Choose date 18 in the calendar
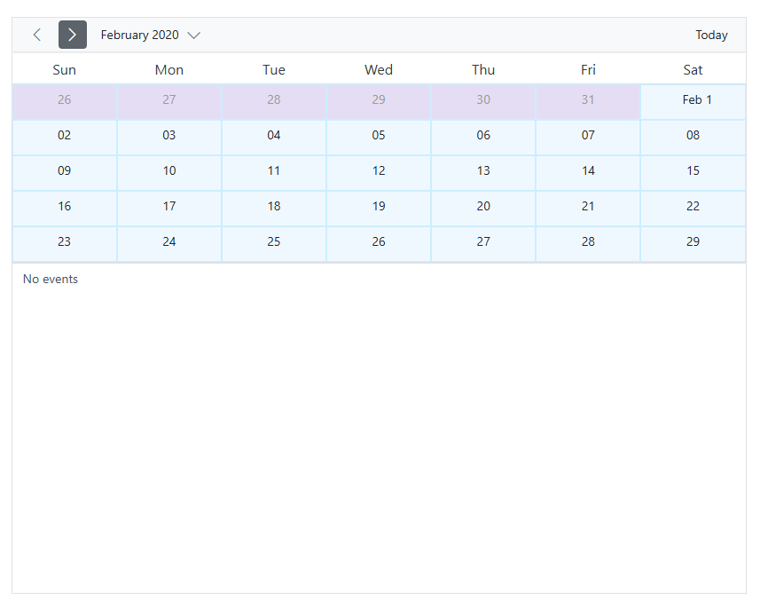The height and width of the screenshot is (608, 760). coord(274,209)
